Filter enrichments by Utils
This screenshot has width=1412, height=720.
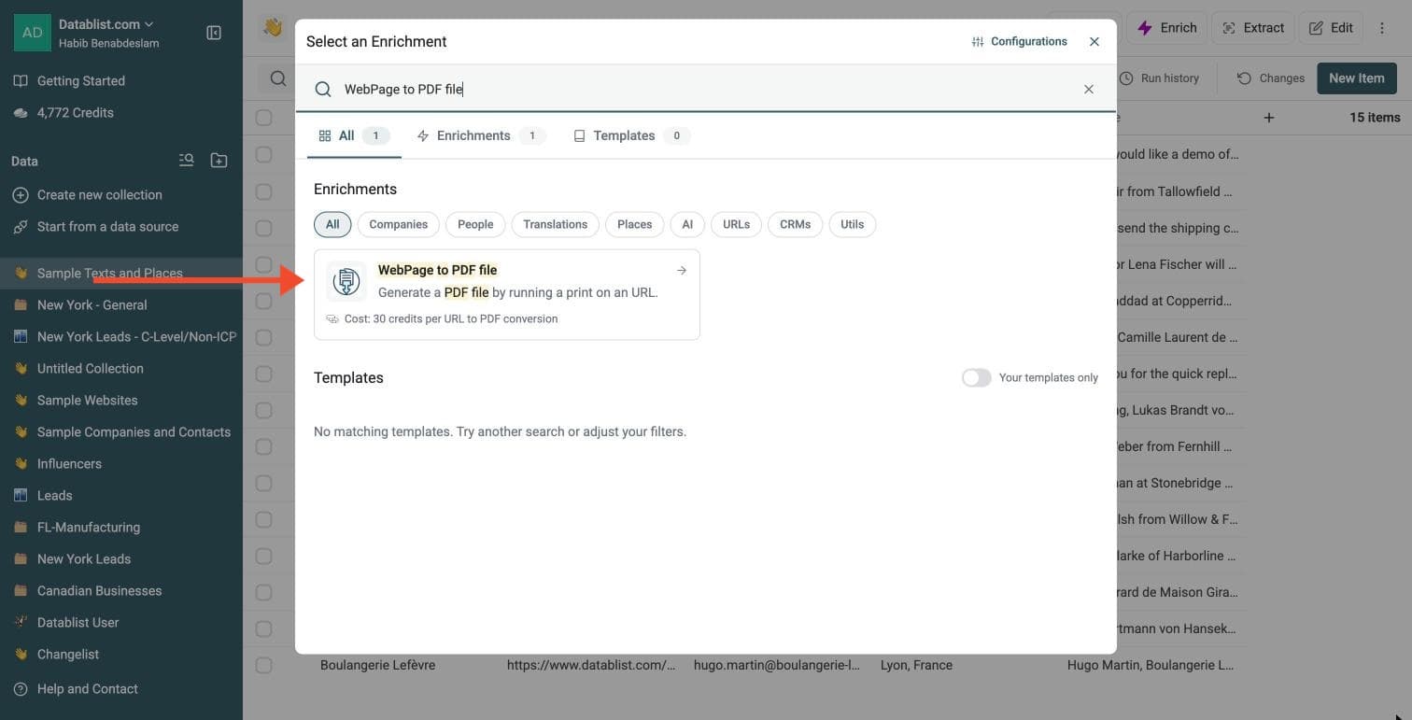853,225
